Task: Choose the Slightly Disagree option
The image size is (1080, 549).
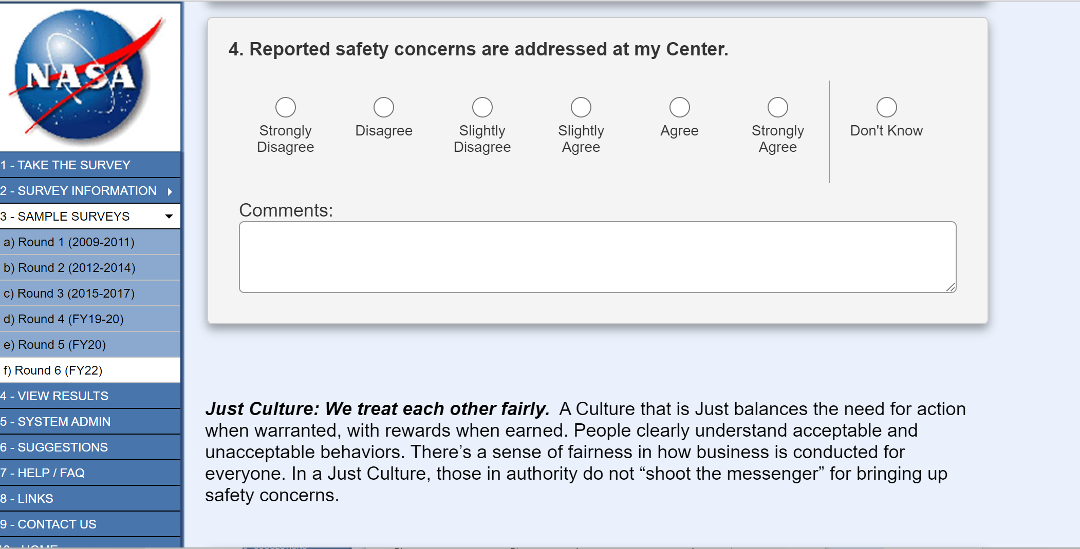Action: click(482, 107)
